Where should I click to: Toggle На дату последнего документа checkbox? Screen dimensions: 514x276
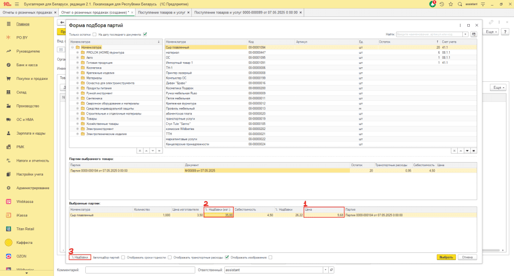pos(145,34)
